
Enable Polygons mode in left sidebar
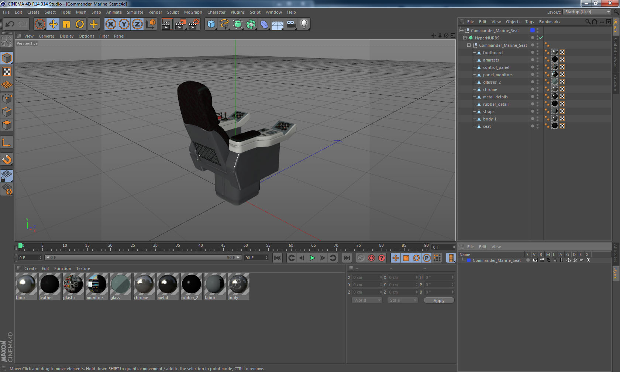7,125
